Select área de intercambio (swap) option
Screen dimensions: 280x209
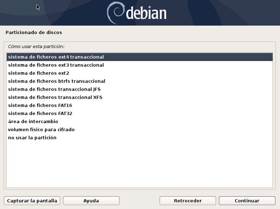pos(33,121)
